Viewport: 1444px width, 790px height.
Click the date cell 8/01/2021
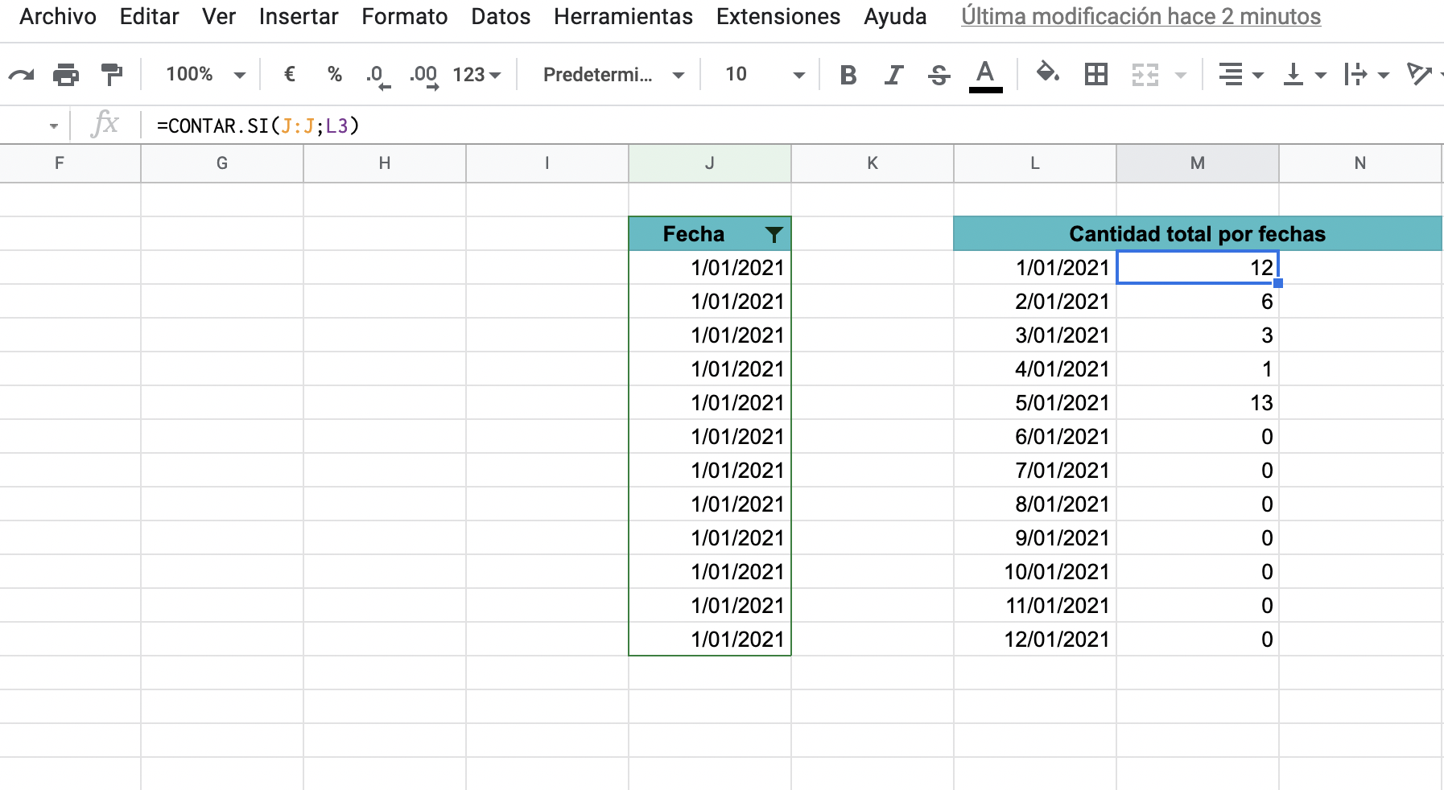[x=1035, y=504]
